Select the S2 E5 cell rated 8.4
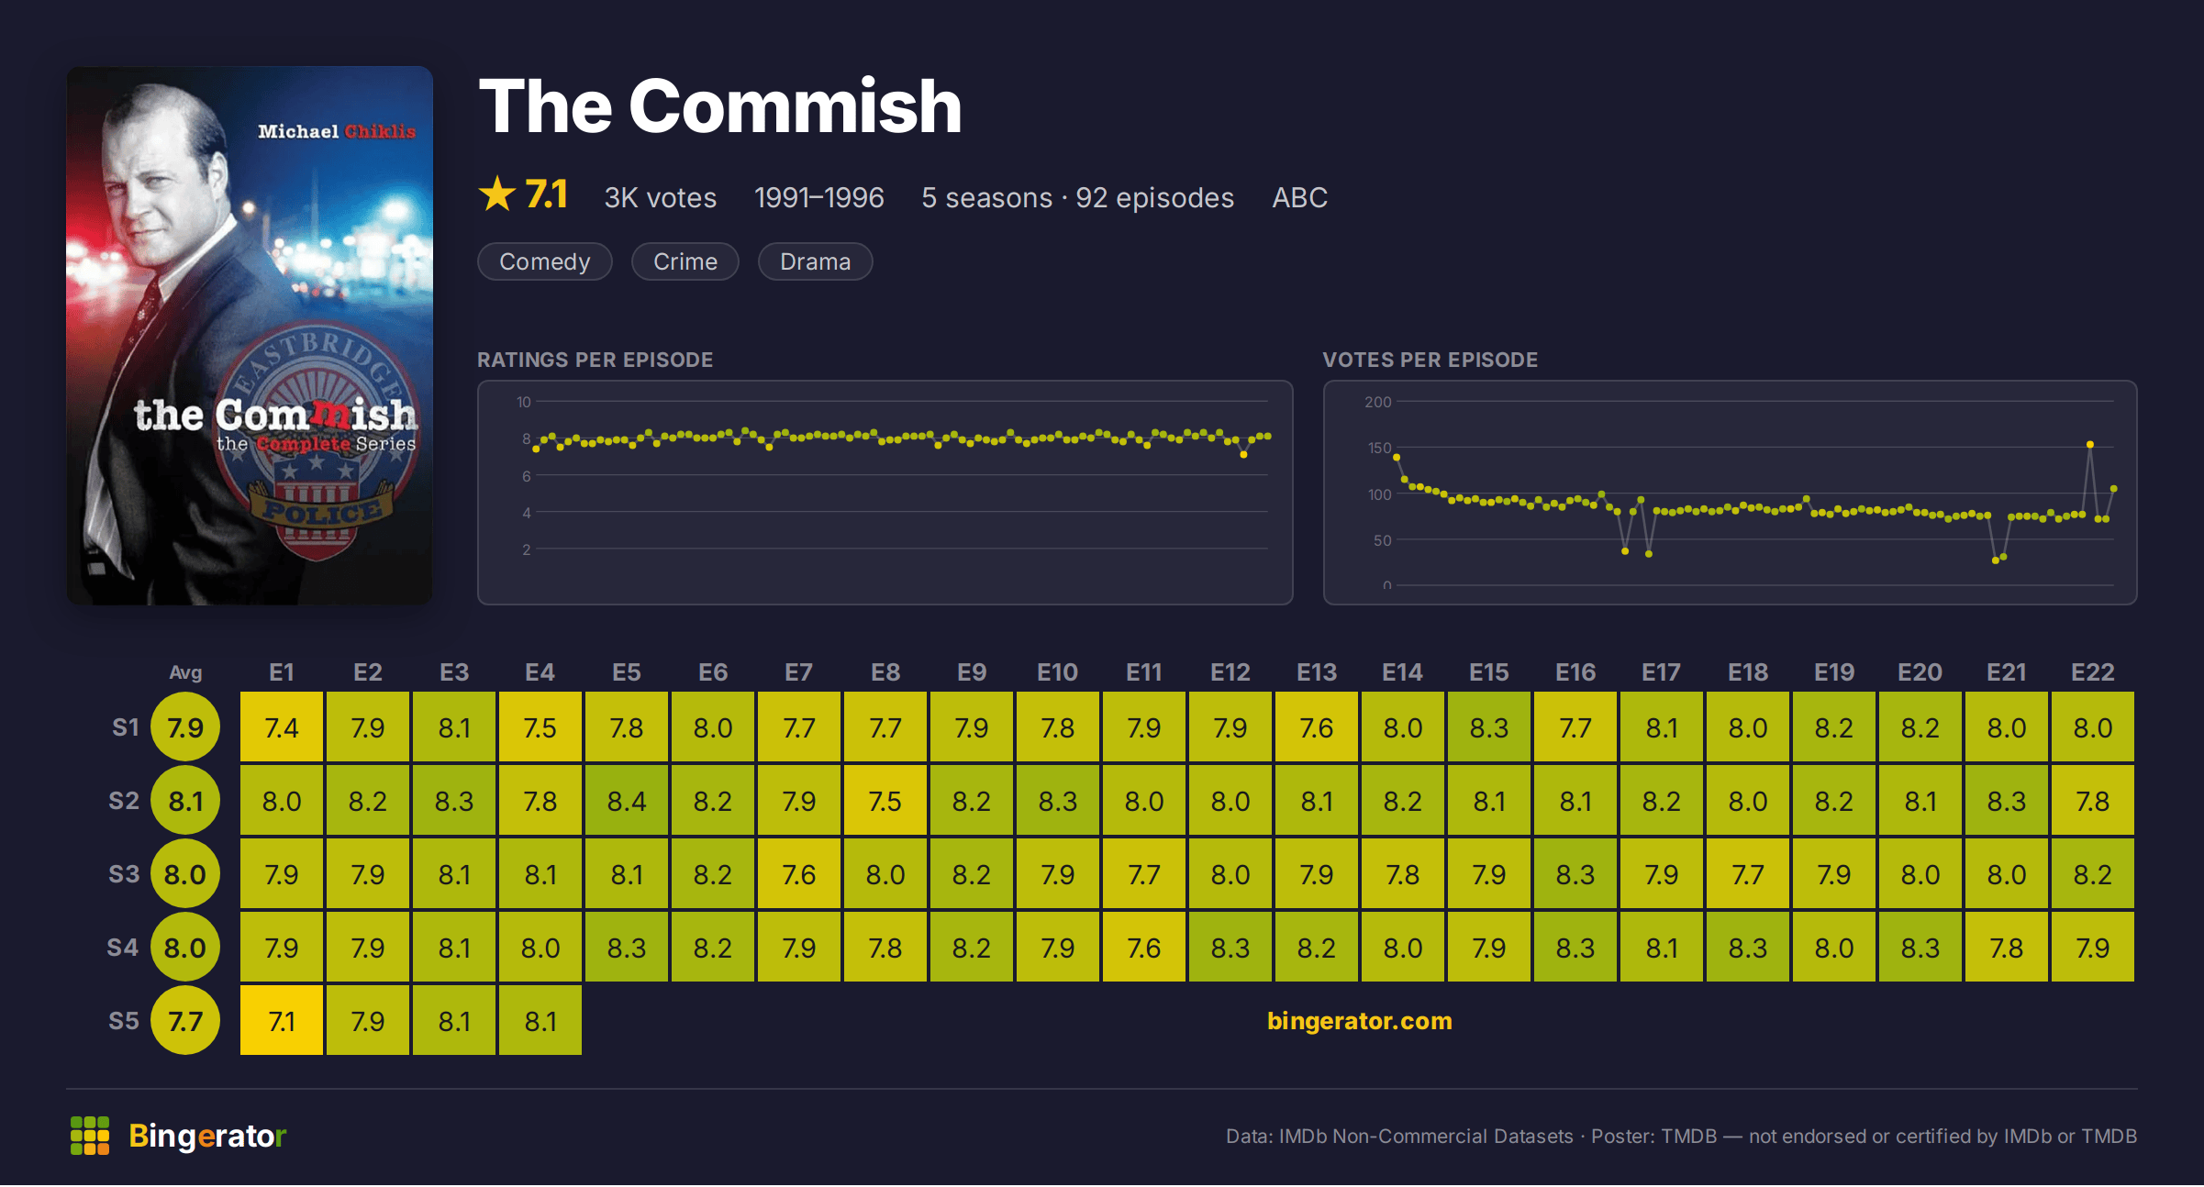Viewport: 2204px width, 1187px height. 627,801
